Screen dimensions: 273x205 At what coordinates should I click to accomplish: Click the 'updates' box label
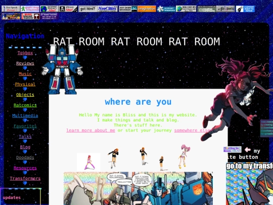tap(12, 198)
